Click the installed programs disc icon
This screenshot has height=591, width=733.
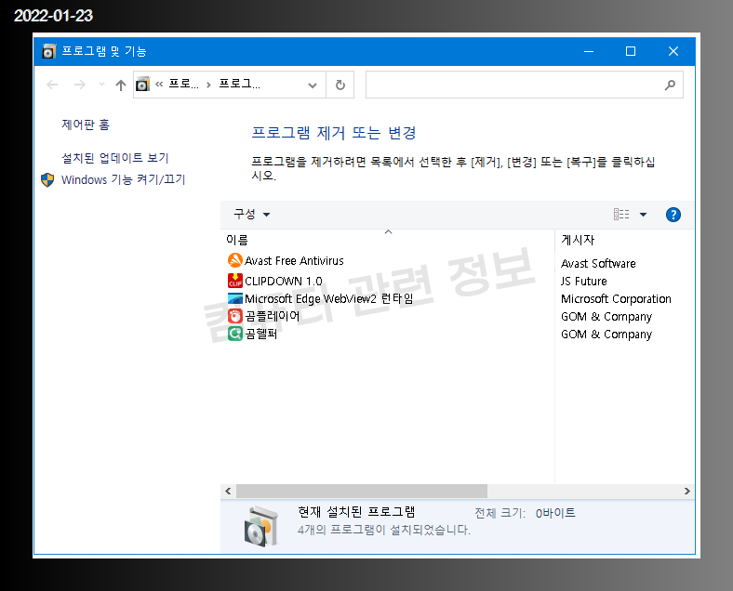(260, 527)
